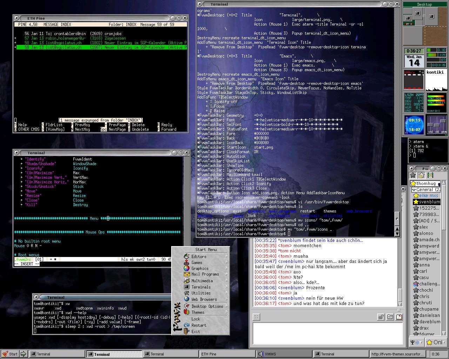Click the Exit door icon

coord(187,332)
